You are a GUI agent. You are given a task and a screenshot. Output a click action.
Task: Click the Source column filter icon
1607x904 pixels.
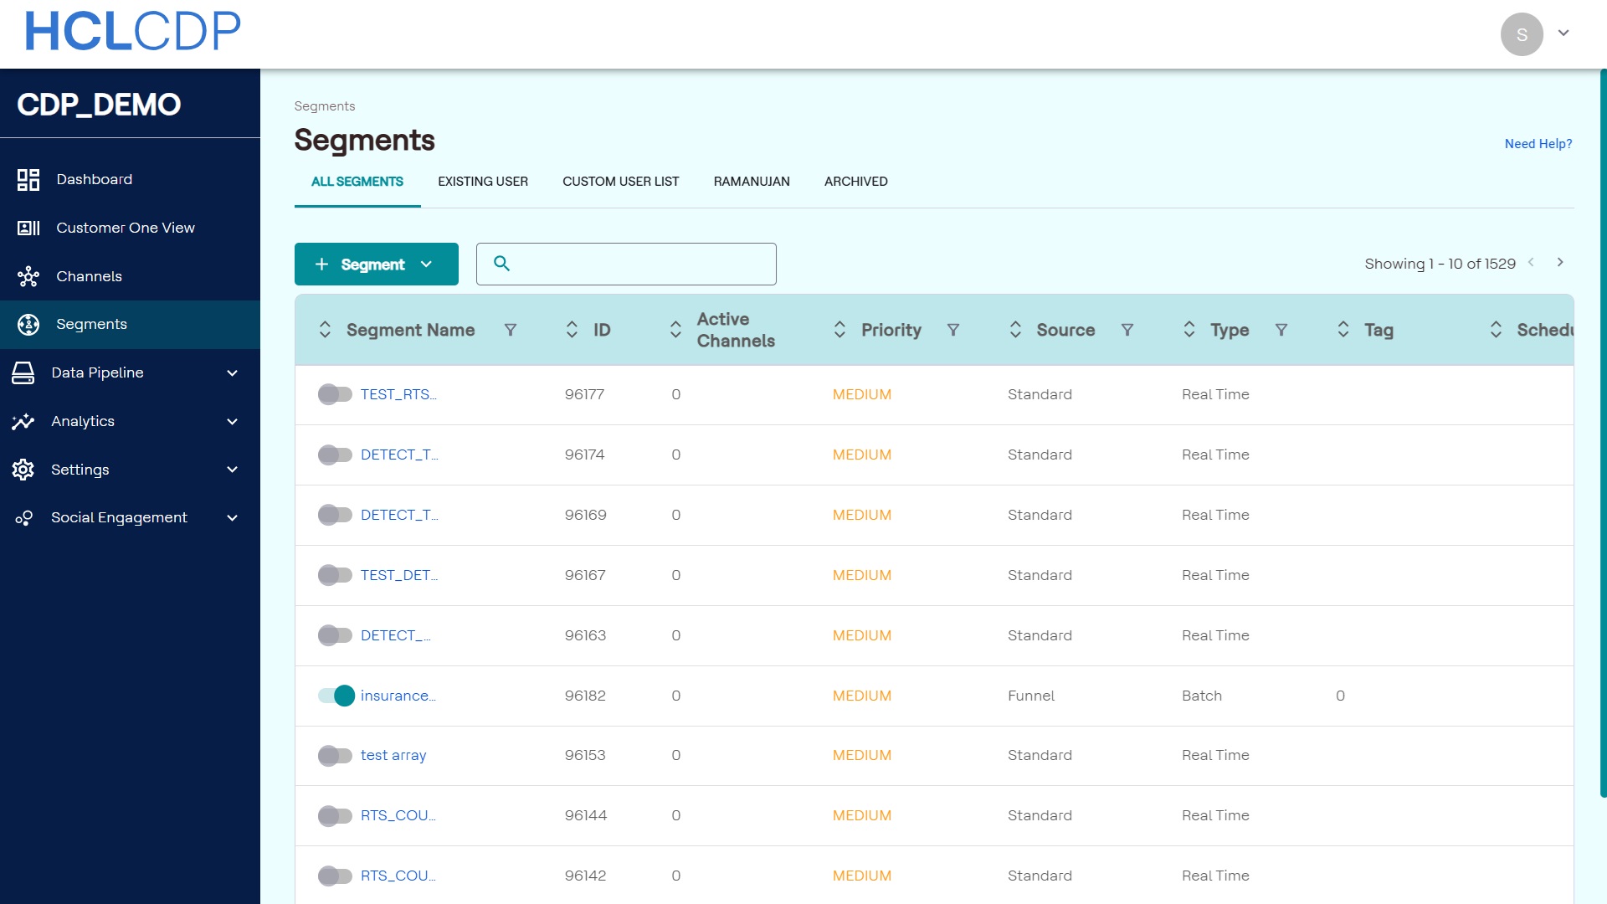(1127, 330)
